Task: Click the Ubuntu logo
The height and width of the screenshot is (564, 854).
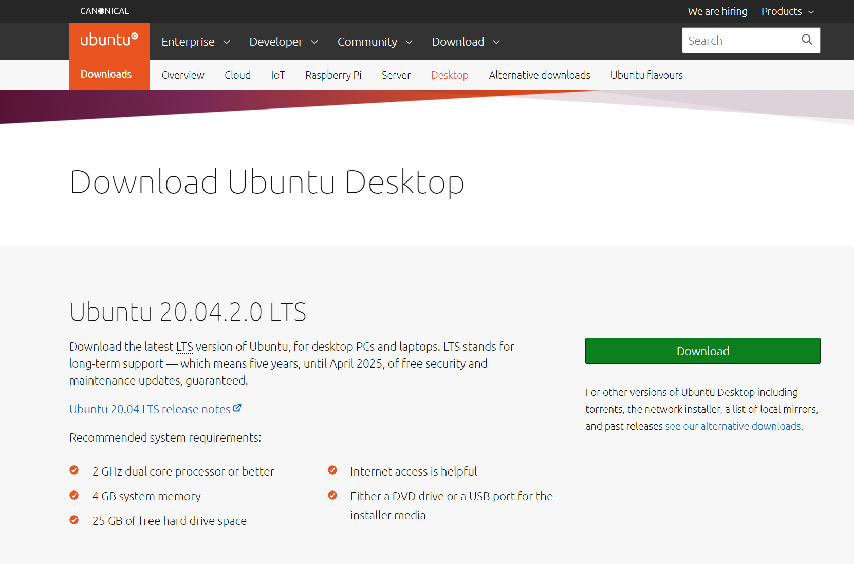Action: tap(109, 40)
